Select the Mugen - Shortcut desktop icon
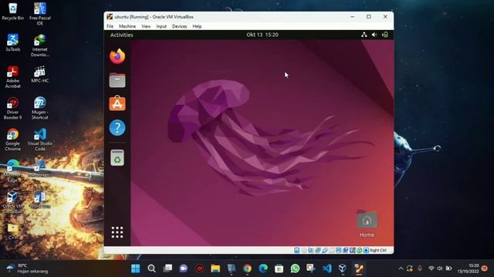This screenshot has width=494, height=277. click(40, 108)
